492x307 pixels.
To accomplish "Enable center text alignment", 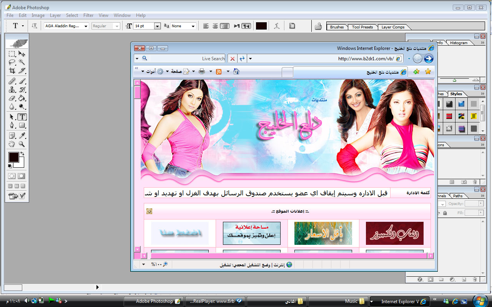I will click(x=215, y=26).
